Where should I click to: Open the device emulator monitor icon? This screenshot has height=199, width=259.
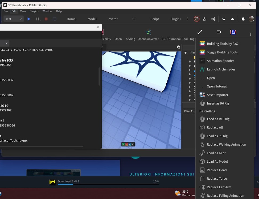coord(55,19)
